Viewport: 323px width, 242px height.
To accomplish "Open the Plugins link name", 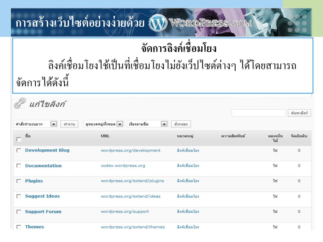I will (x=34, y=181).
